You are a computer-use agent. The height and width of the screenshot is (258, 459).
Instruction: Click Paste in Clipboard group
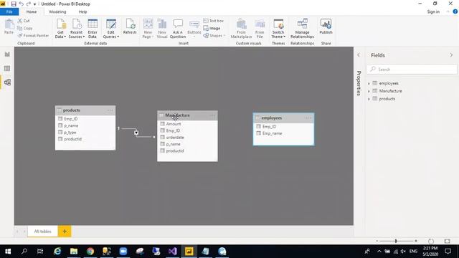coord(9,27)
